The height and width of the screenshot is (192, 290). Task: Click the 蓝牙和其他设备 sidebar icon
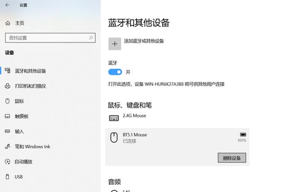8,71
